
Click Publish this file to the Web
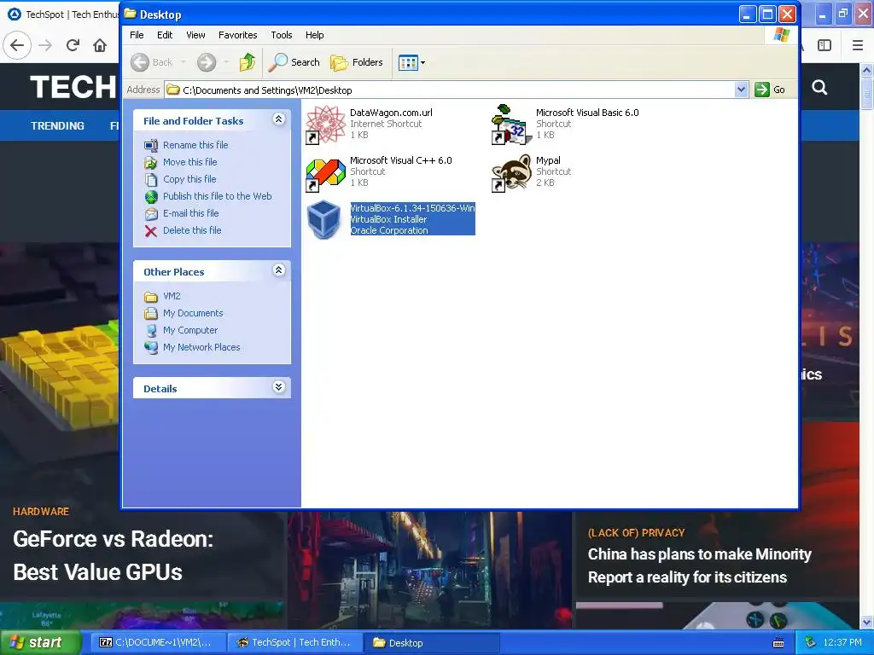(x=218, y=196)
